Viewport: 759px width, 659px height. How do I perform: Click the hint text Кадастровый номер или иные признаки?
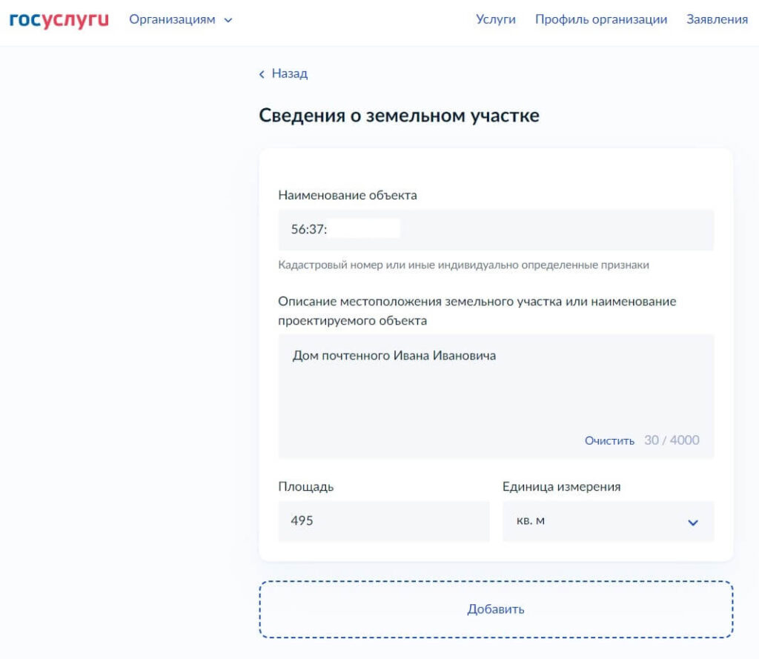click(463, 265)
